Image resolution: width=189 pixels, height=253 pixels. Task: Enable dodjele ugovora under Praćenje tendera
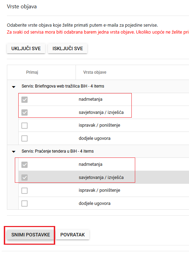tap(24, 204)
